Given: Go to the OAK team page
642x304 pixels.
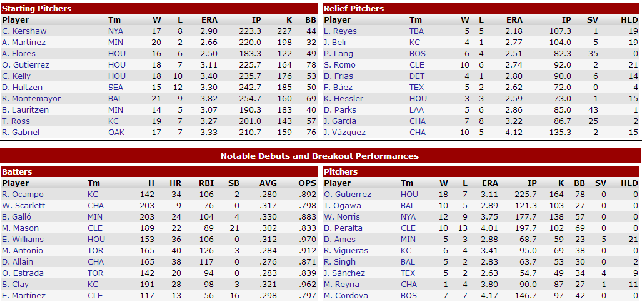Looking at the screenshot, I should pyautogui.click(x=116, y=132).
